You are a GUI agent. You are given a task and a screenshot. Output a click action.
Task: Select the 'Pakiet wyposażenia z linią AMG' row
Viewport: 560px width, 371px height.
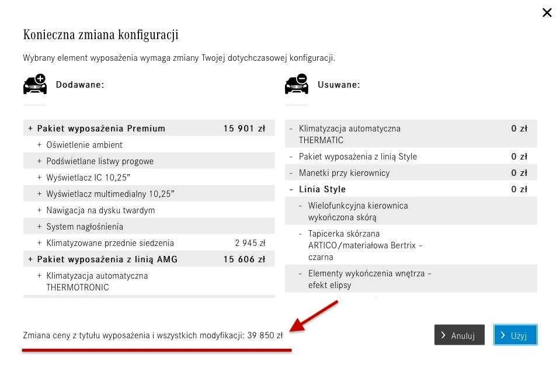[149, 259]
